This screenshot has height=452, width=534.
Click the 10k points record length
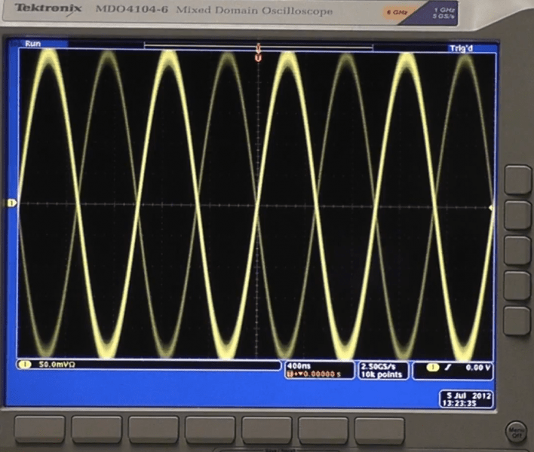[x=382, y=374]
